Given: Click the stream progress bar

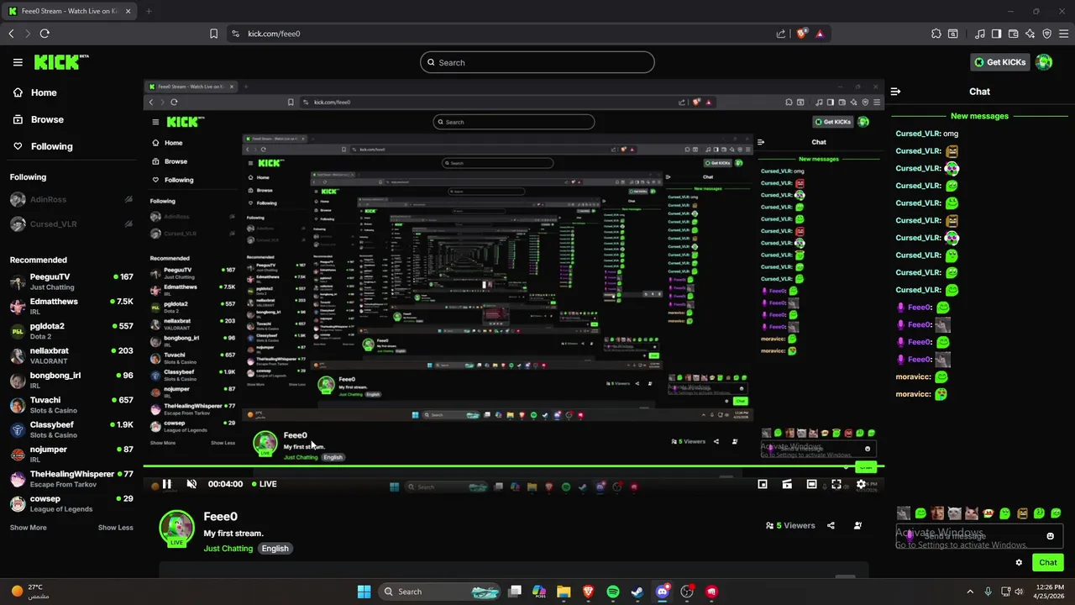Looking at the screenshot, I should click(x=513, y=466).
